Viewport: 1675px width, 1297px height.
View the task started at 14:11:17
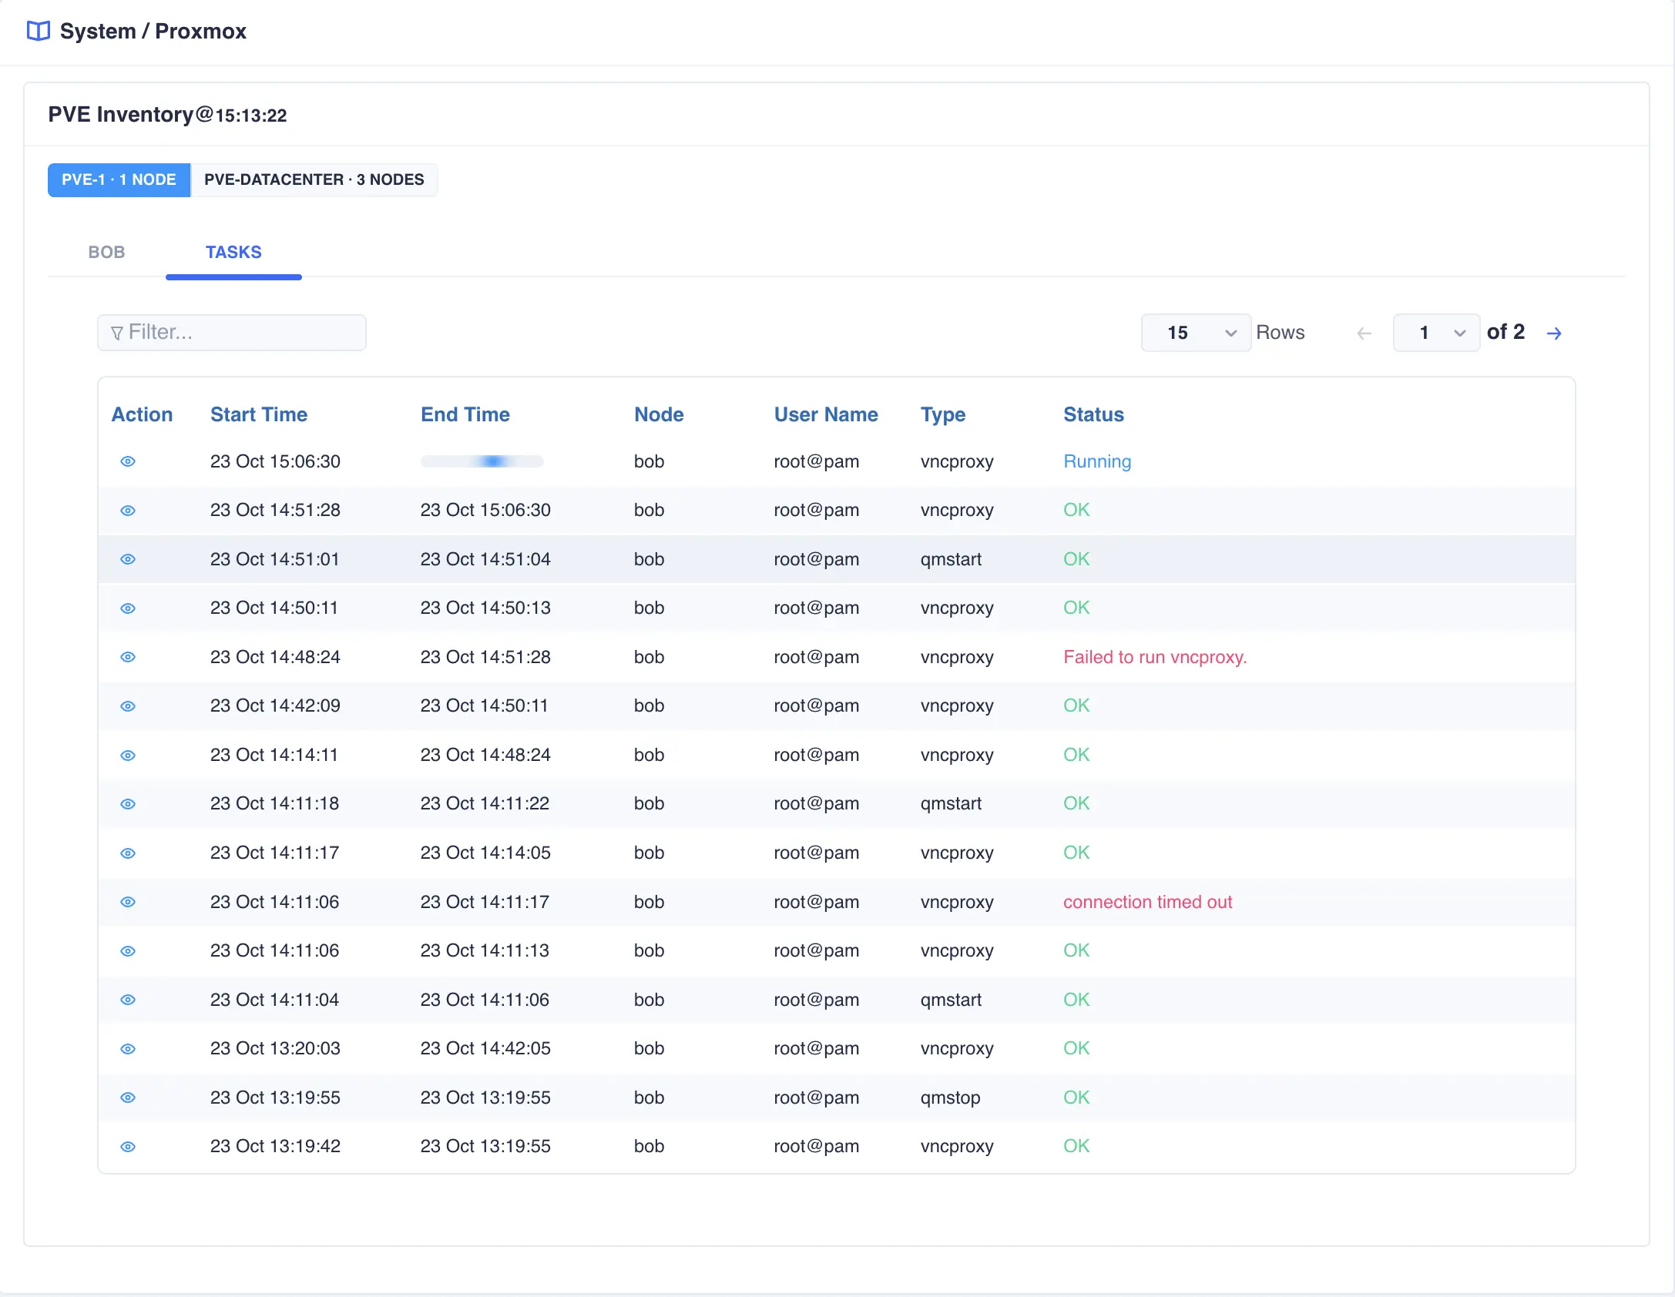tap(128, 853)
